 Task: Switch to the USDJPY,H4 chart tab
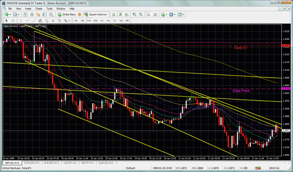pos(70,163)
